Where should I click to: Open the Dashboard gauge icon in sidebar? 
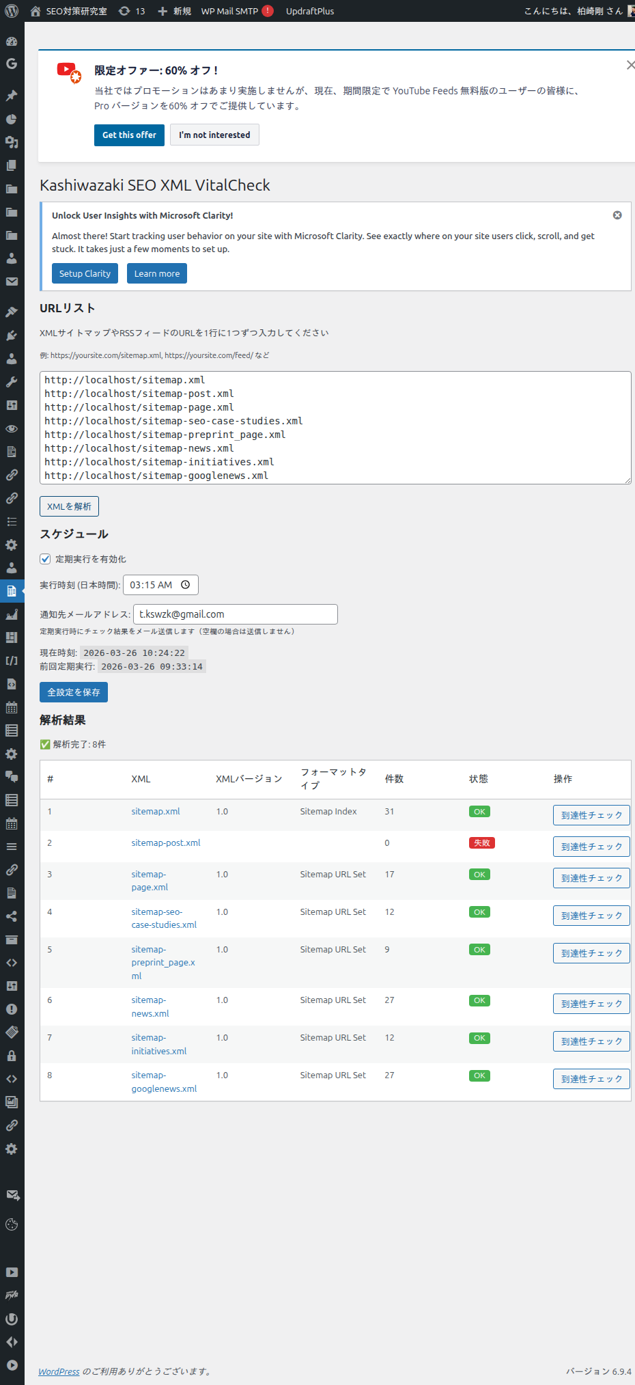point(12,41)
